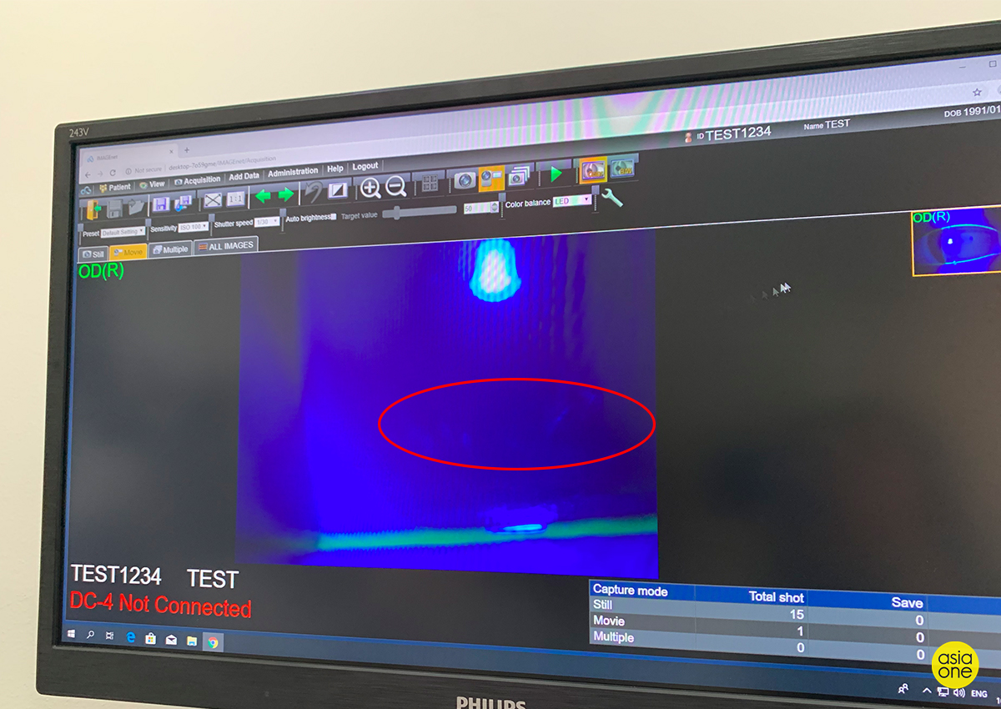
Task: Open Microsoft Edge from the taskbar
Action: tap(131, 637)
